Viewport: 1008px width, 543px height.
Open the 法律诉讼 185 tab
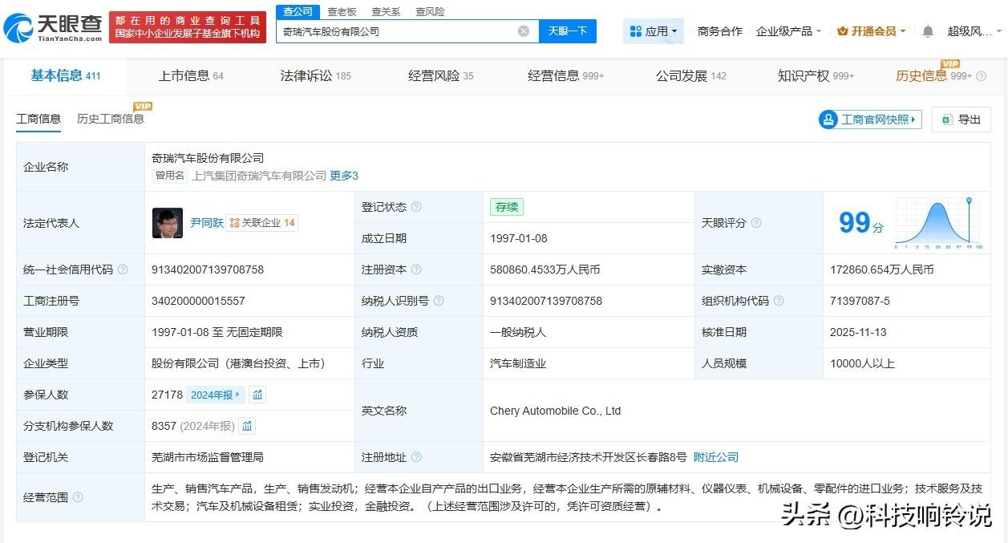[x=316, y=76]
